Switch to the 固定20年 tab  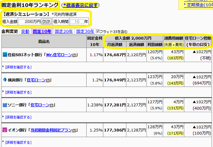click(64, 31)
